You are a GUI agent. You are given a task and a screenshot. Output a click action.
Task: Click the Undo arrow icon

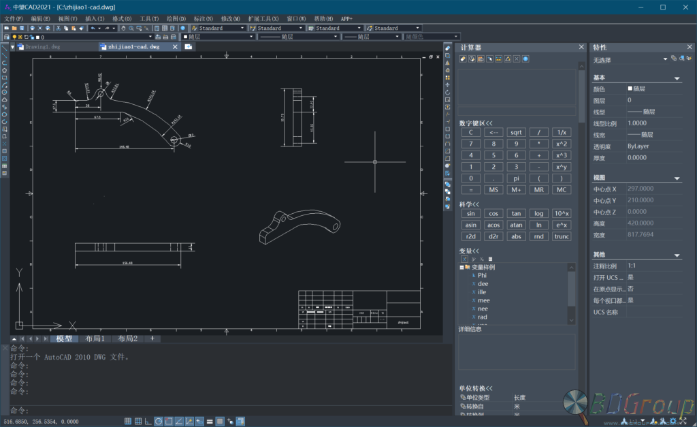coord(93,28)
